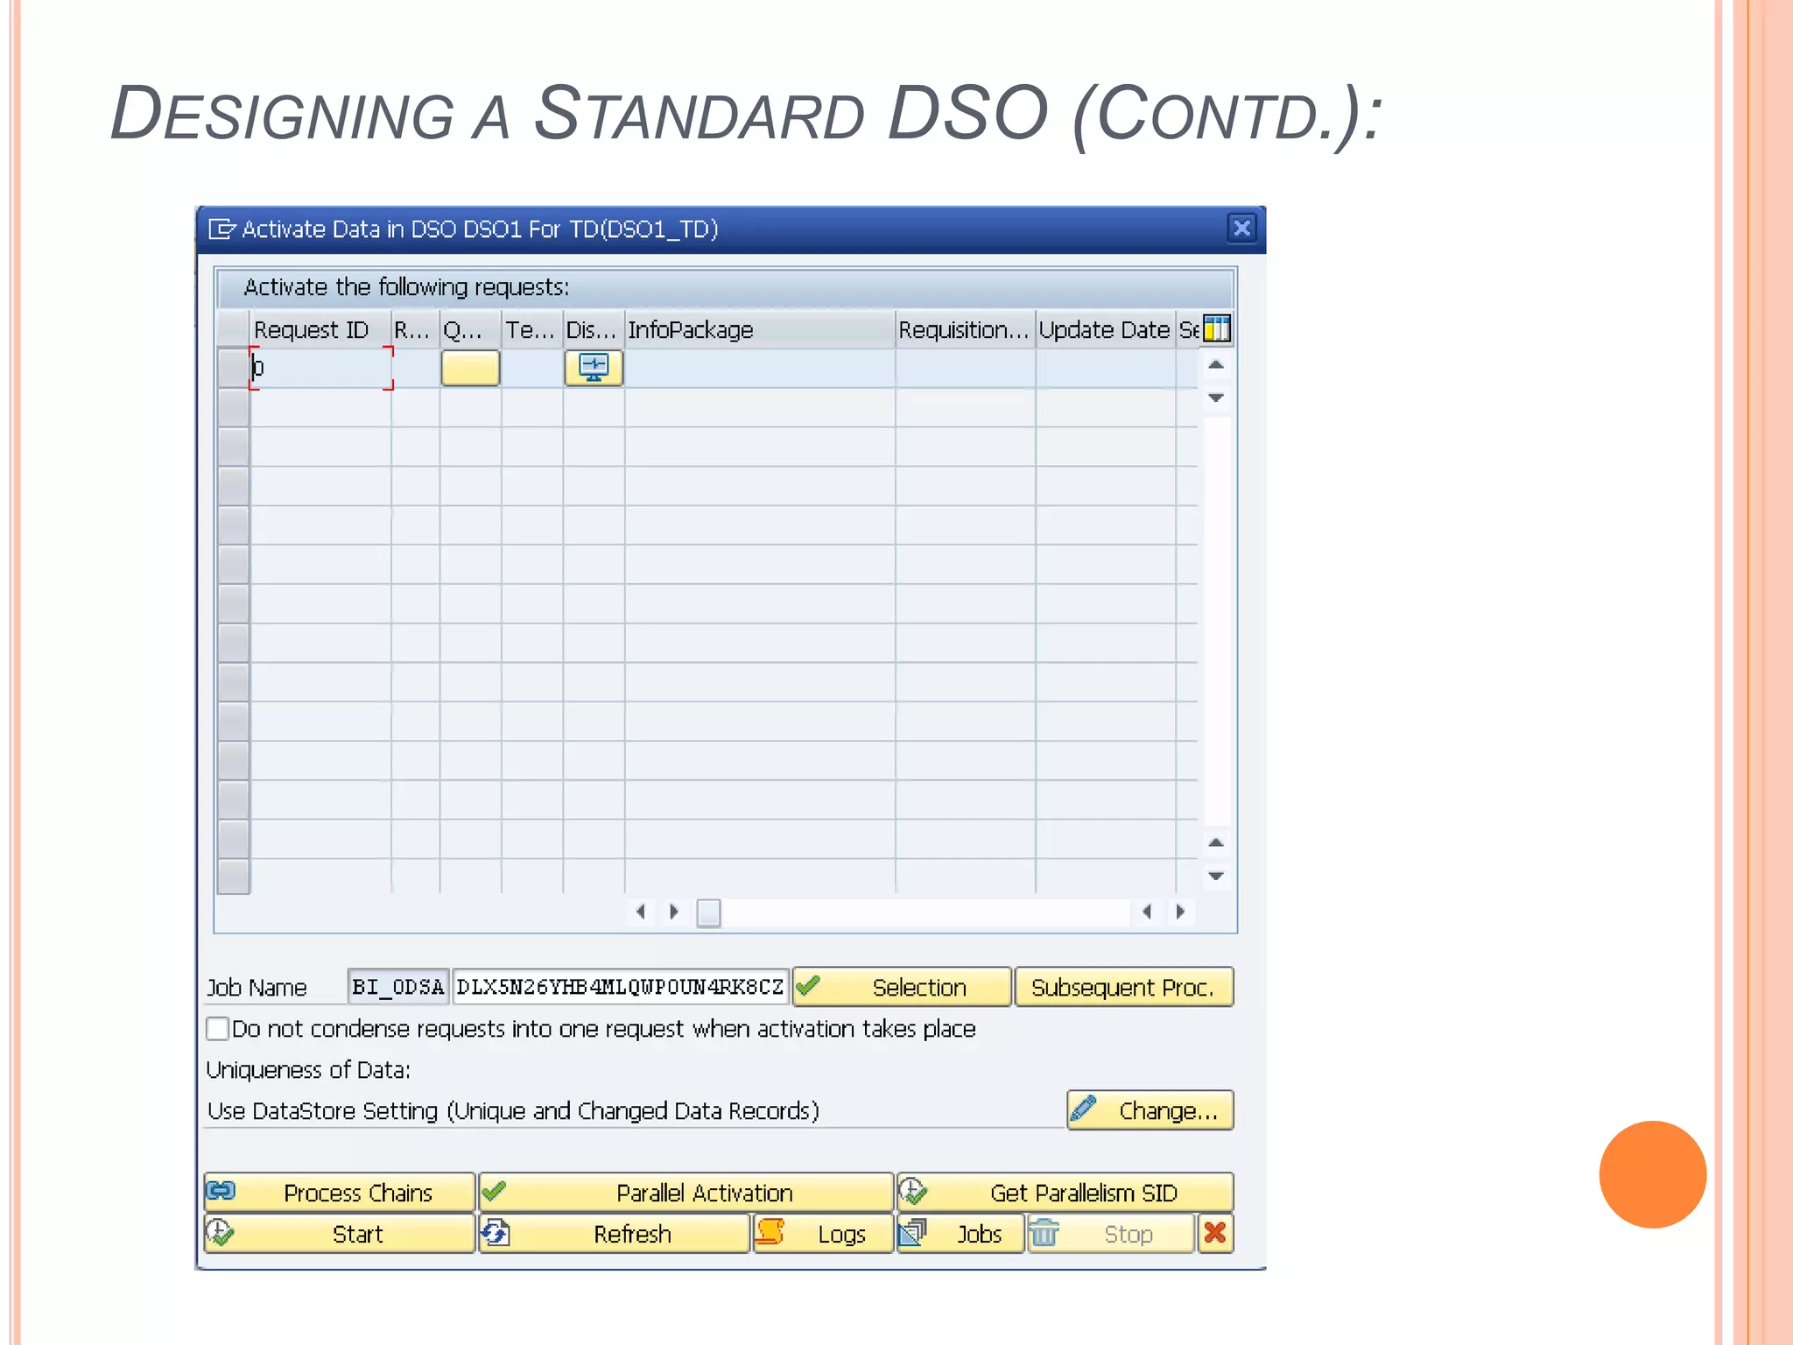
Task: Click the Request ID input cell
Action: pyautogui.click(x=320, y=368)
